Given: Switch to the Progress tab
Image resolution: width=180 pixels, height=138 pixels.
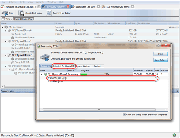Looking at the screenshot, I should tap(45, 66).
